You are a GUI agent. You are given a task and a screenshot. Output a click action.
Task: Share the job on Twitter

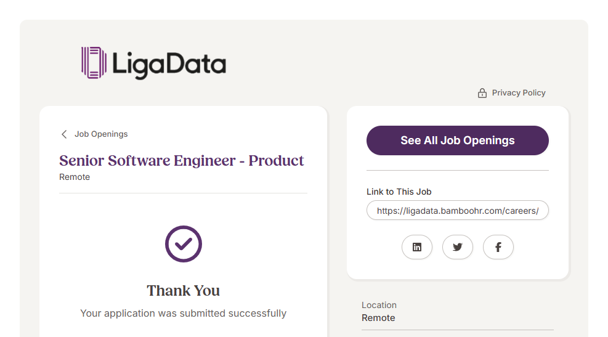point(458,247)
